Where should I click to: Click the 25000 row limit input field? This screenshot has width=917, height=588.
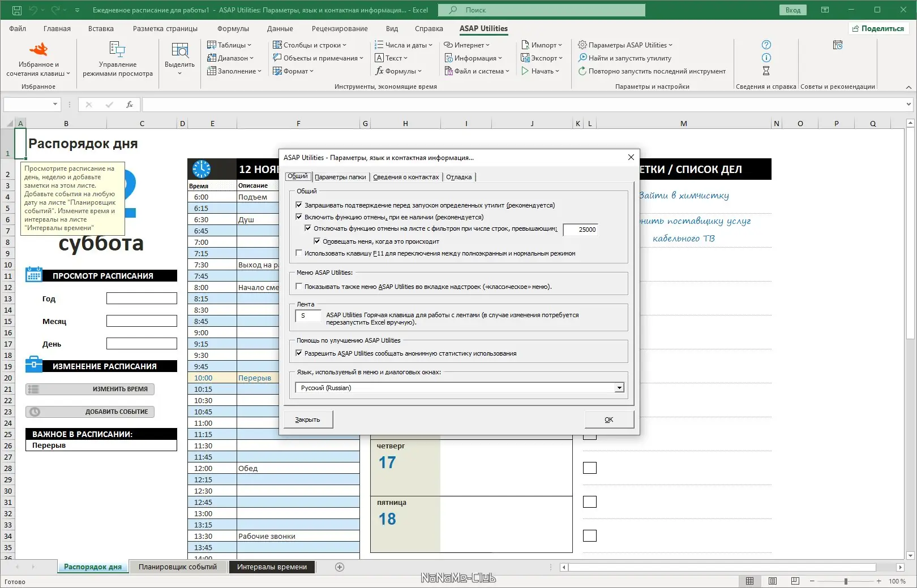(580, 230)
